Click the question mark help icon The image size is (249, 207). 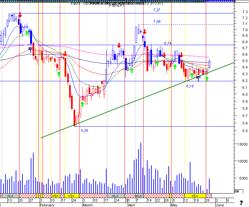[x=241, y=203]
